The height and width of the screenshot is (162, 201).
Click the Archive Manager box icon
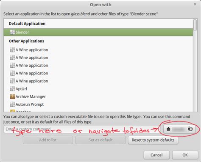12,96
